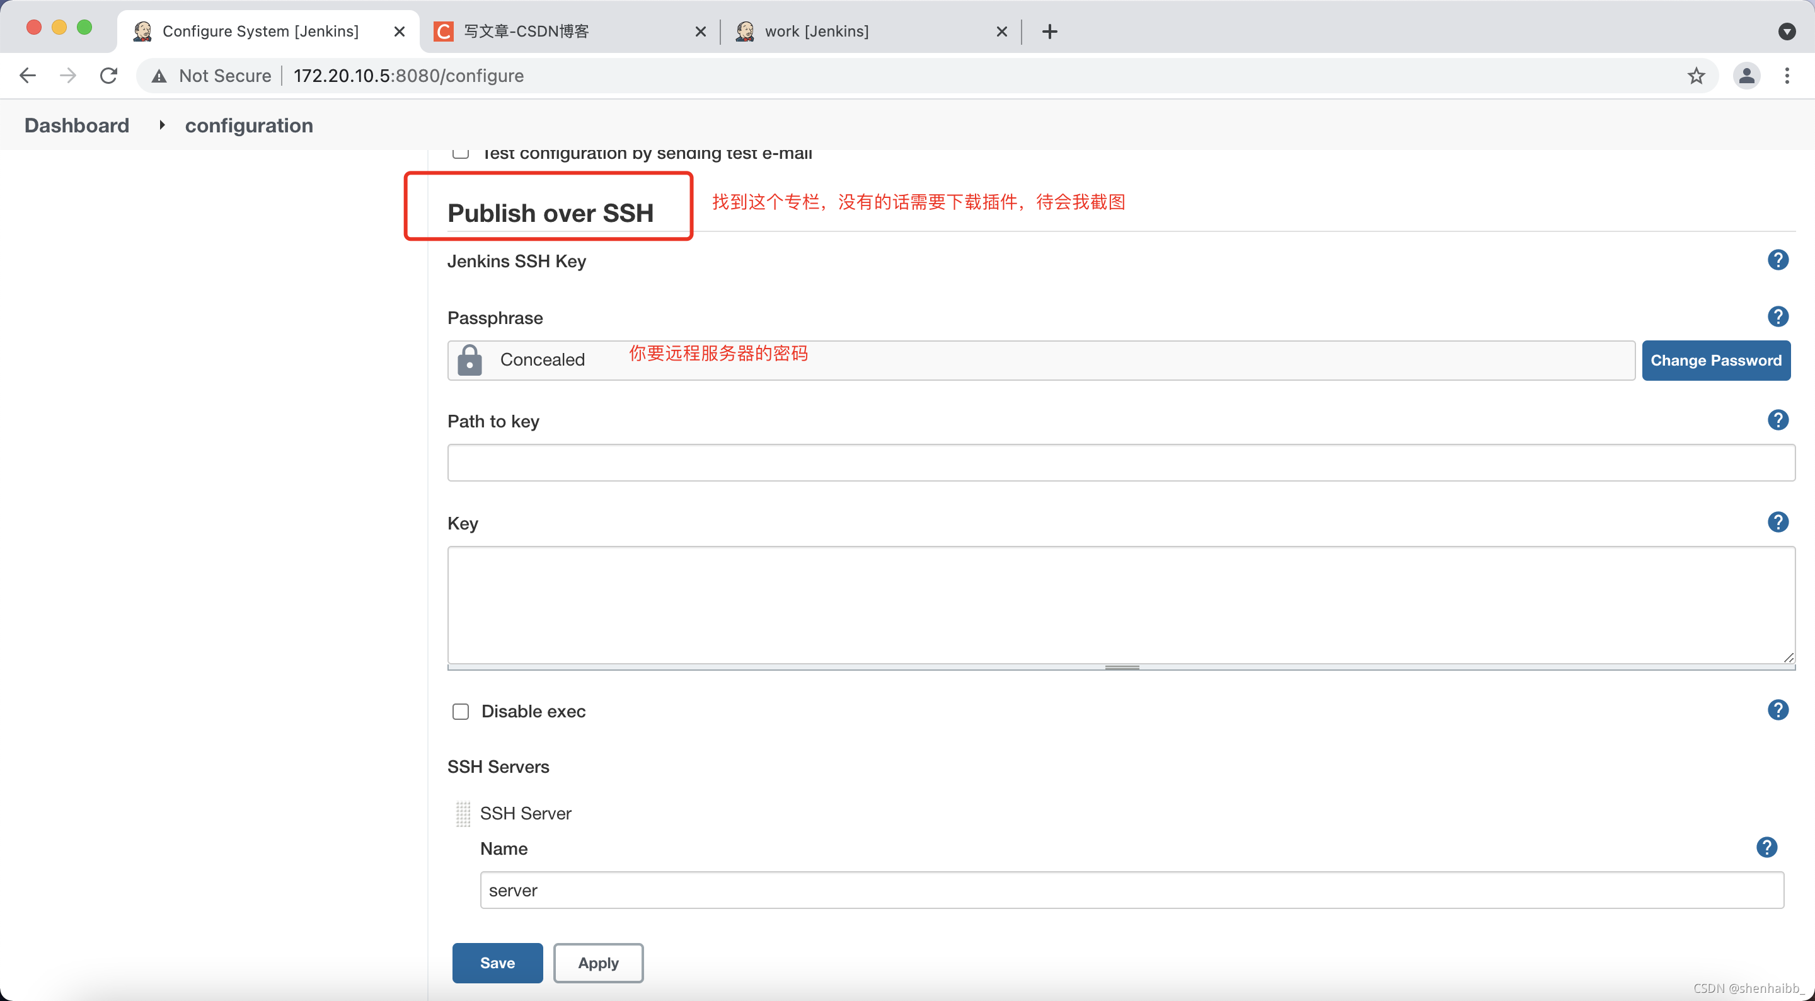
Task: Open help for the SSH Server Name field
Action: (1767, 848)
